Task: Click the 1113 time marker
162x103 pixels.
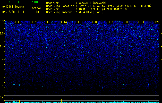Action: coord(48,22)
